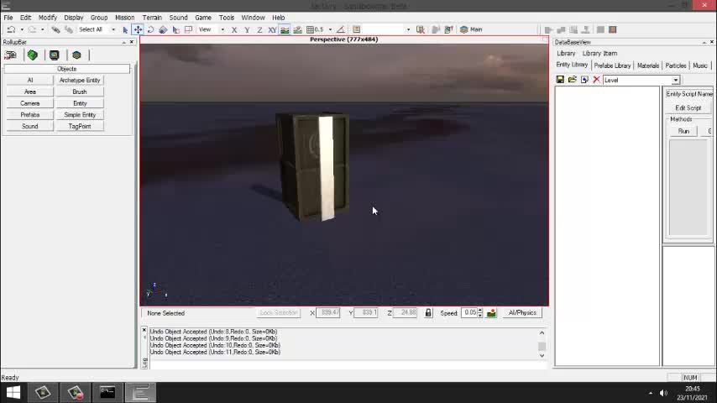Click the log scrollbar down arrow
This screenshot has width=717, height=403.
(542, 355)
